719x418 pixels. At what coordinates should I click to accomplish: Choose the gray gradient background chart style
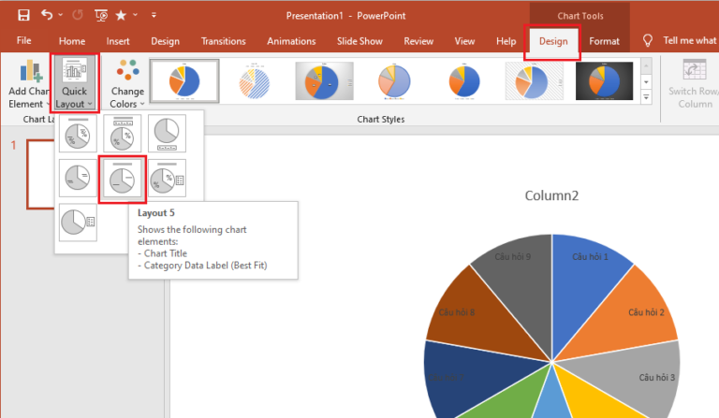click(x=324, y=81)
